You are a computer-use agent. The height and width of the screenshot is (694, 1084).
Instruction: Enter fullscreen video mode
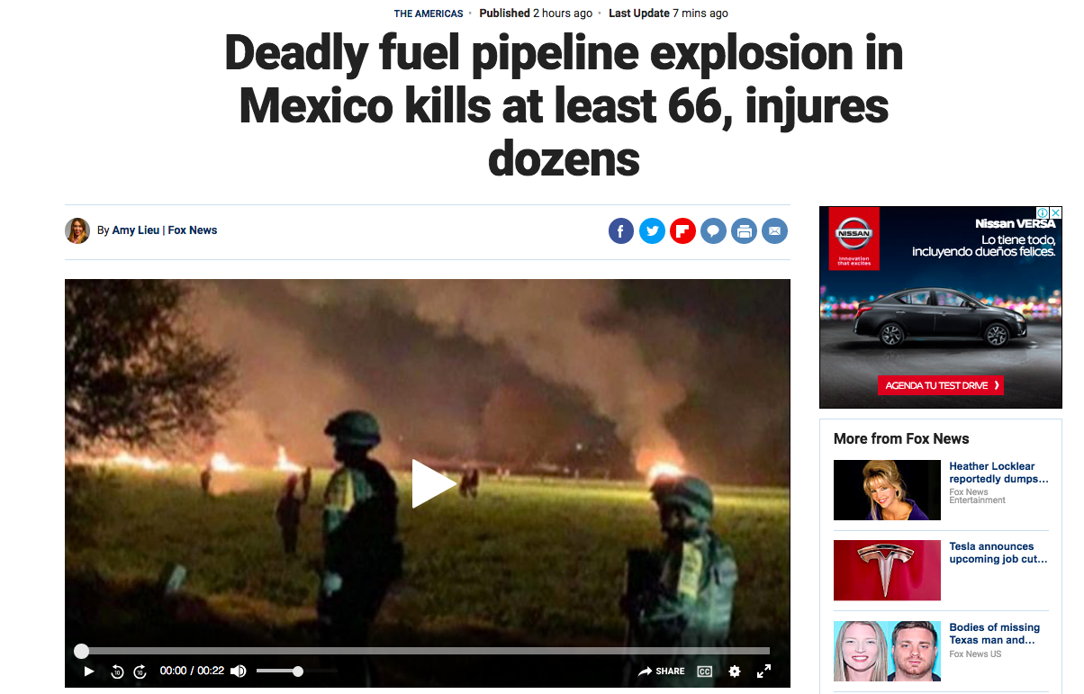(763, 671)
